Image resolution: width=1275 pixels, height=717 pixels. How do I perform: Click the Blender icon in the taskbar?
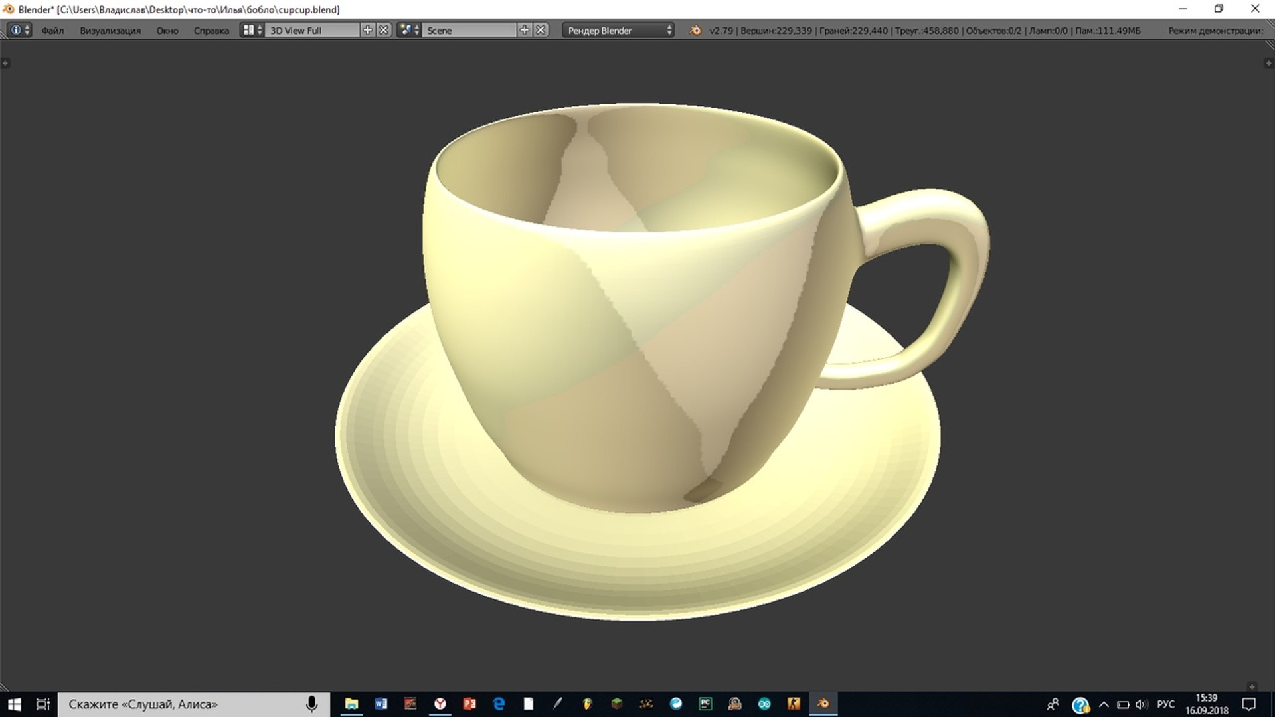point(823,704)
